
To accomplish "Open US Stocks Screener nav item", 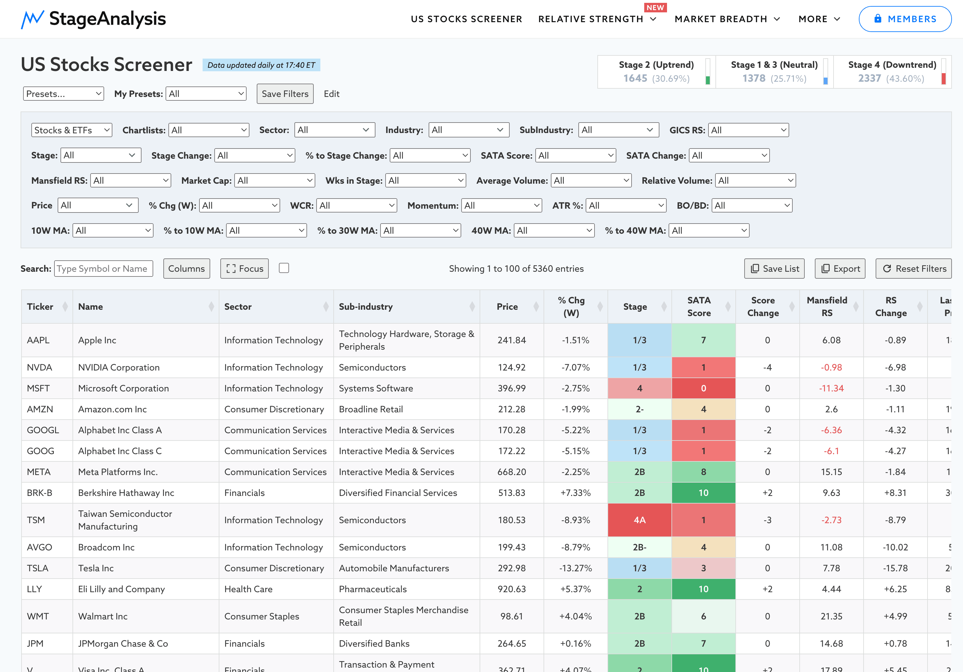I will tap(466, 19).
